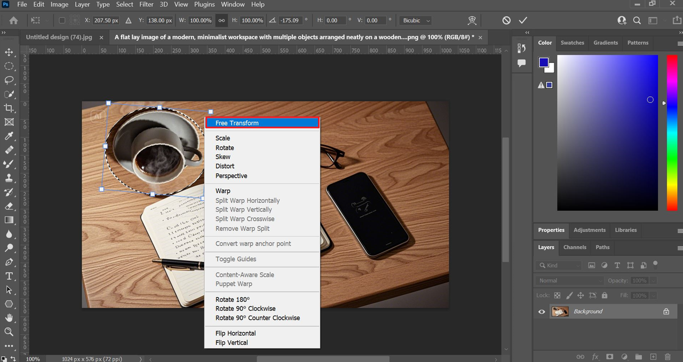Switch to the Channels tab

click(x=575, y=247)
